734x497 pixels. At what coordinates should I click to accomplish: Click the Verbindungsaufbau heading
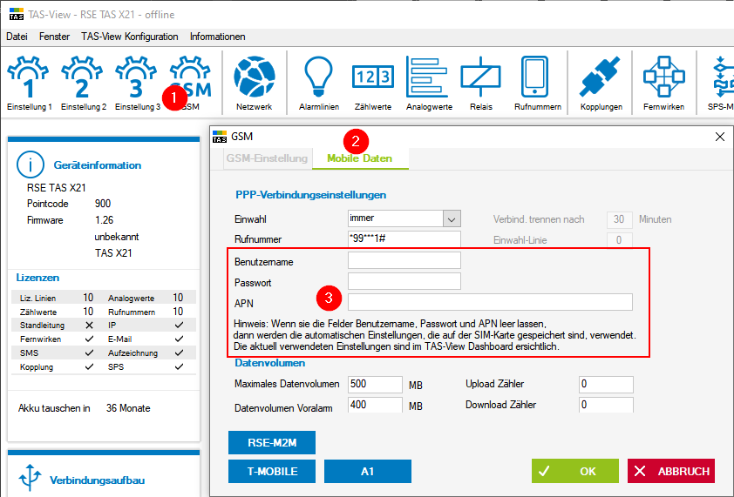(x=97, y=480)
